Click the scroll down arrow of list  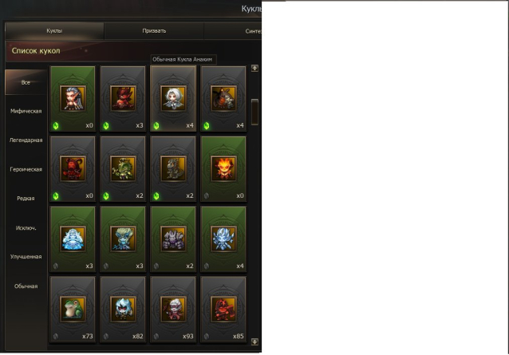[254, 341]
